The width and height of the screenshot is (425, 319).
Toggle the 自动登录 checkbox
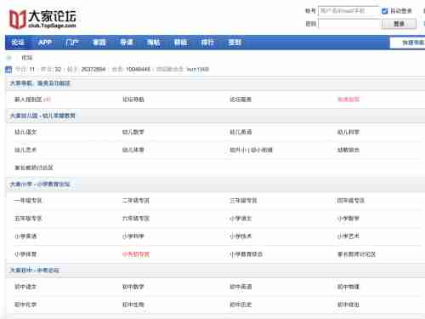click(x=384, y=11)
